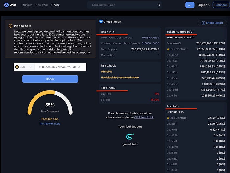Image resolution: width=230 pixels, height=173 pixels.
Task: Click the search magnifier icon
Action: click(159, 5)
